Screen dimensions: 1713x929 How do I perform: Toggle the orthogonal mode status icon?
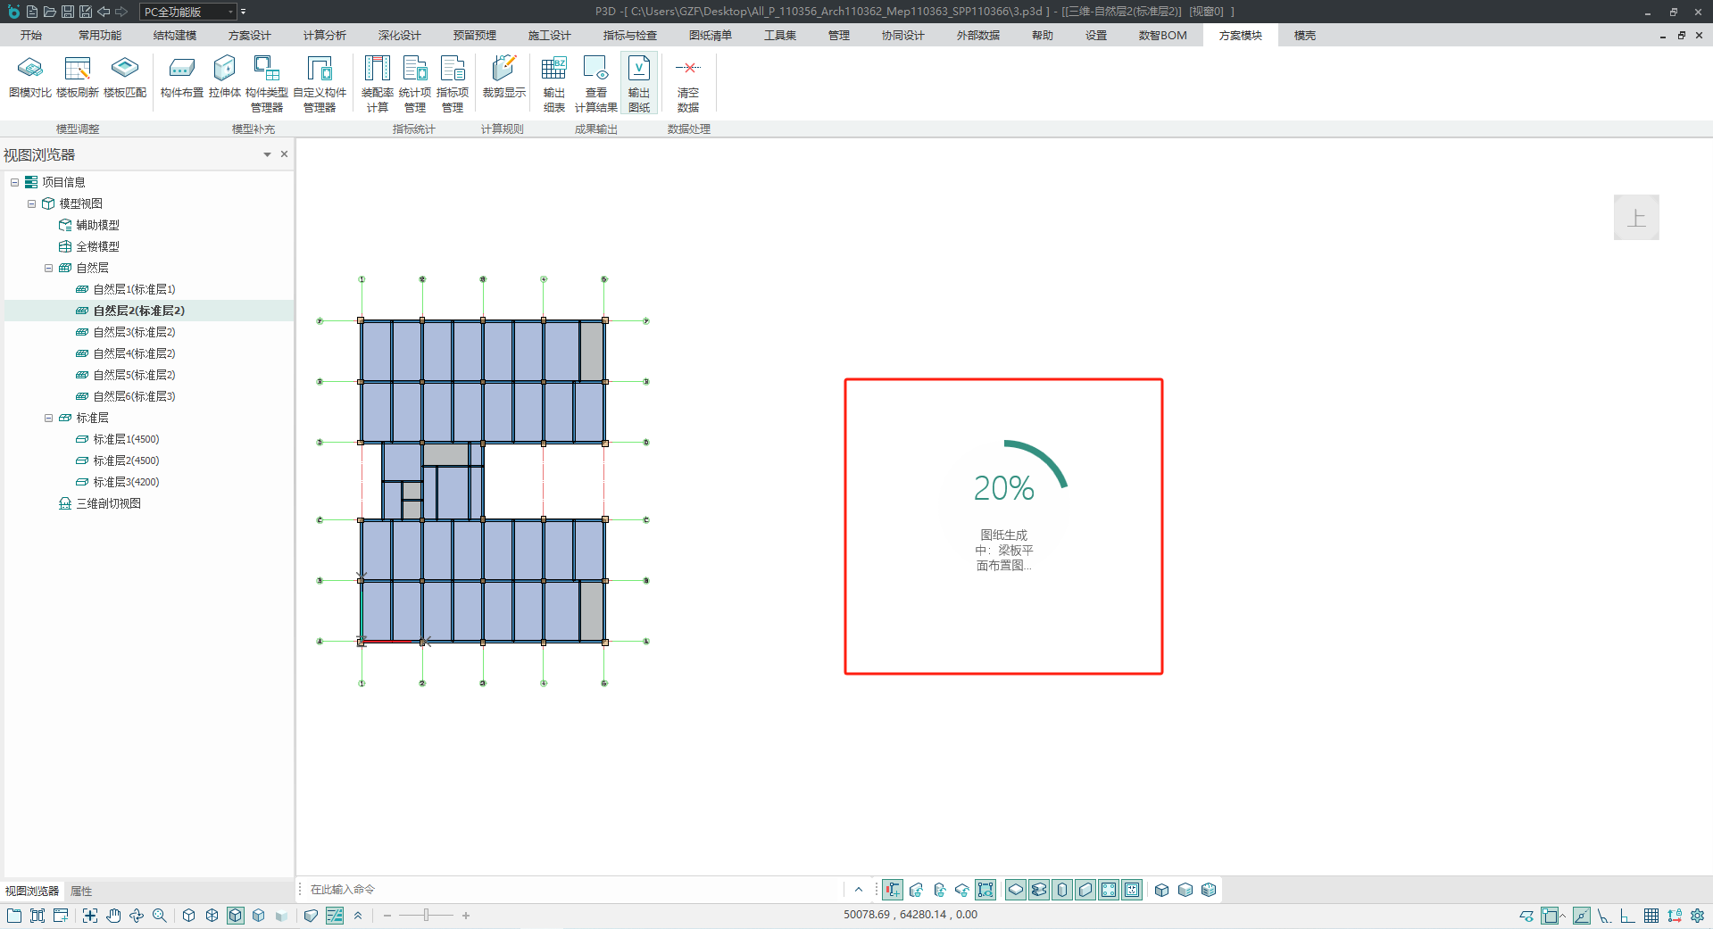pyautogui.click(x=1628, y=916)
